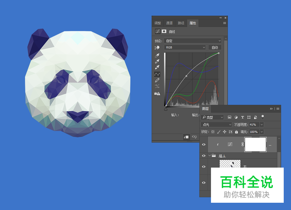Open the 预设 preset dropdown showing 自定
The image size is (291, 210).
[x=192, y=41]
